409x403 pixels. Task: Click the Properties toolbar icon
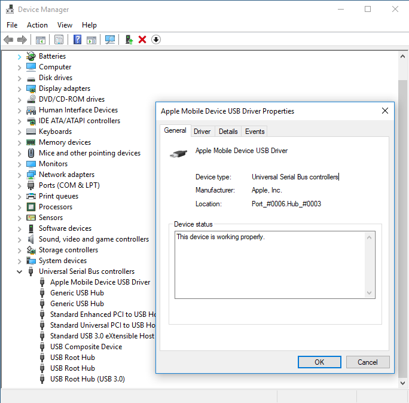[59, 39]
